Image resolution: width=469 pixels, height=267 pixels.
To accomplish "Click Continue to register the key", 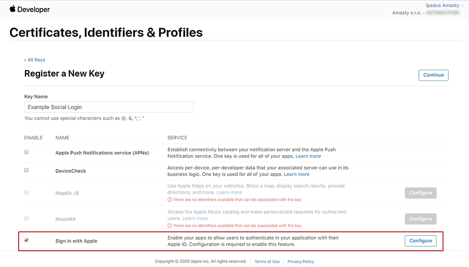I will [433, 75].
